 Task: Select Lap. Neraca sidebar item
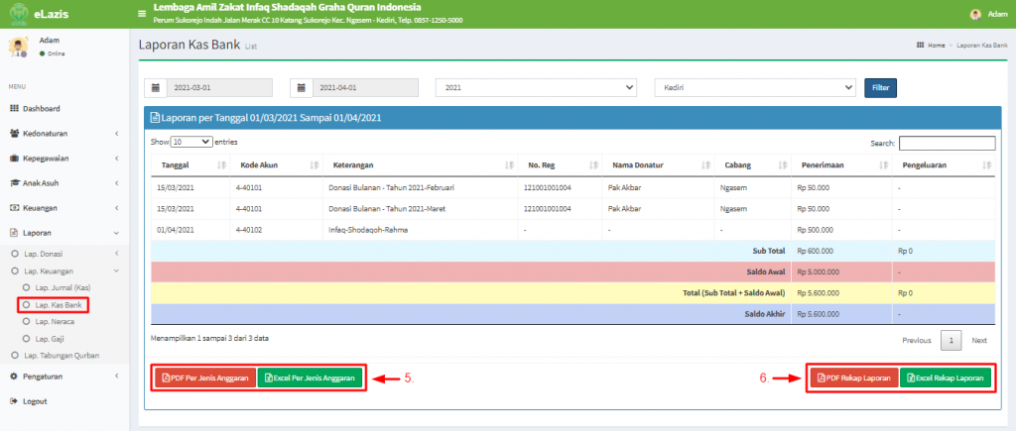pyautogui.click(x=54, y=322)
